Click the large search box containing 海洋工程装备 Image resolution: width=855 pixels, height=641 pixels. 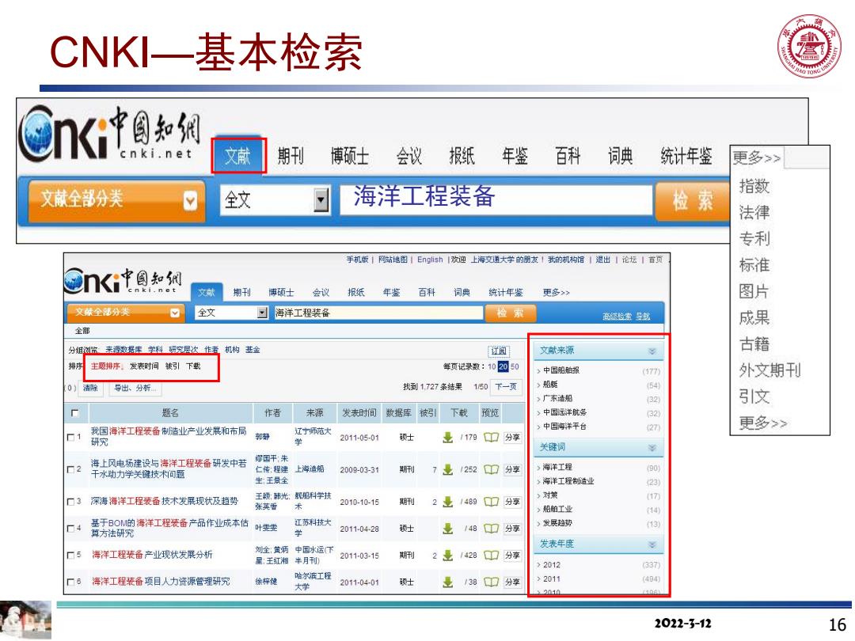(x=496, y=199)
